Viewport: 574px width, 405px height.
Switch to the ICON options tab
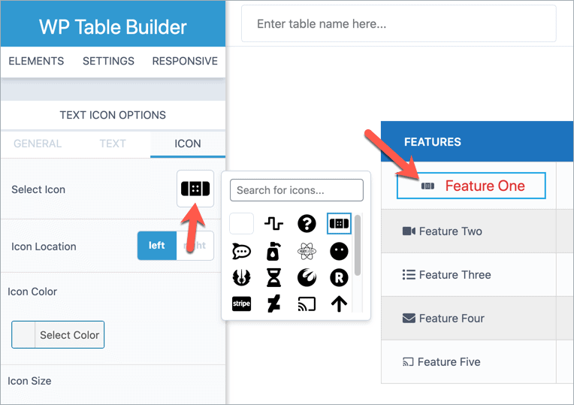click(188, 144)
